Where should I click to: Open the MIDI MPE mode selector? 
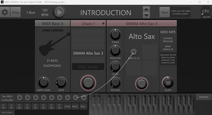(x=168, y=32)
